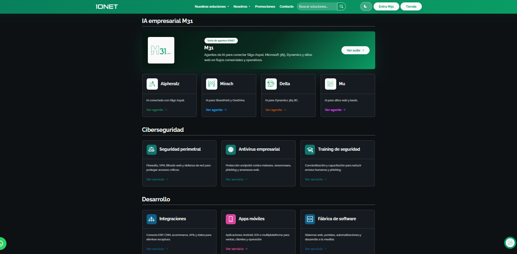Viewport: 517px width, 254px height.
Task: Click Ver agente link under Delta
Action: pyautogui.click(x=276, y=110)
